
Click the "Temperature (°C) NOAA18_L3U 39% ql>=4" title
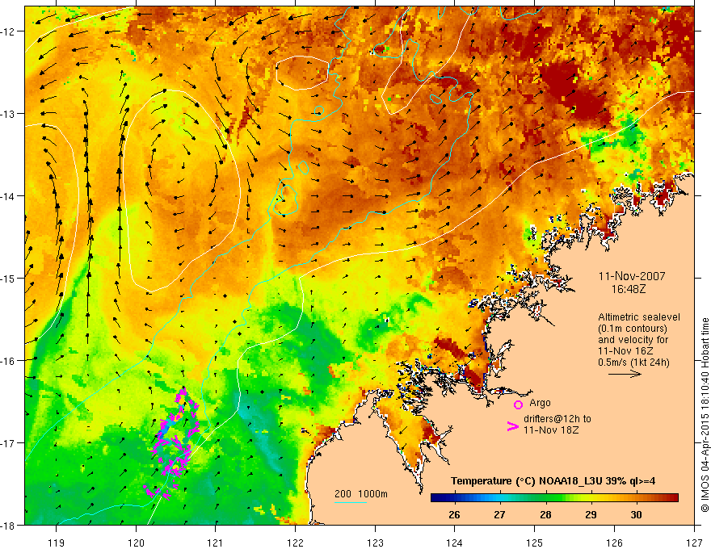tap(553, 481)
